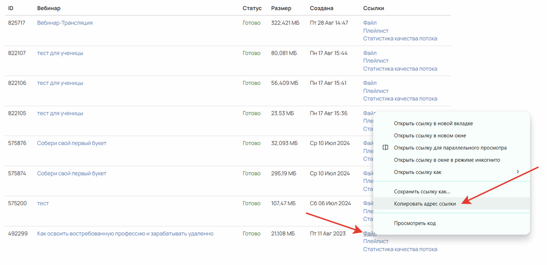Open 'Плейлист' in row 492299
Image resolution: width=547 pixels, height=265 pixels.
(x=376, y=241)
